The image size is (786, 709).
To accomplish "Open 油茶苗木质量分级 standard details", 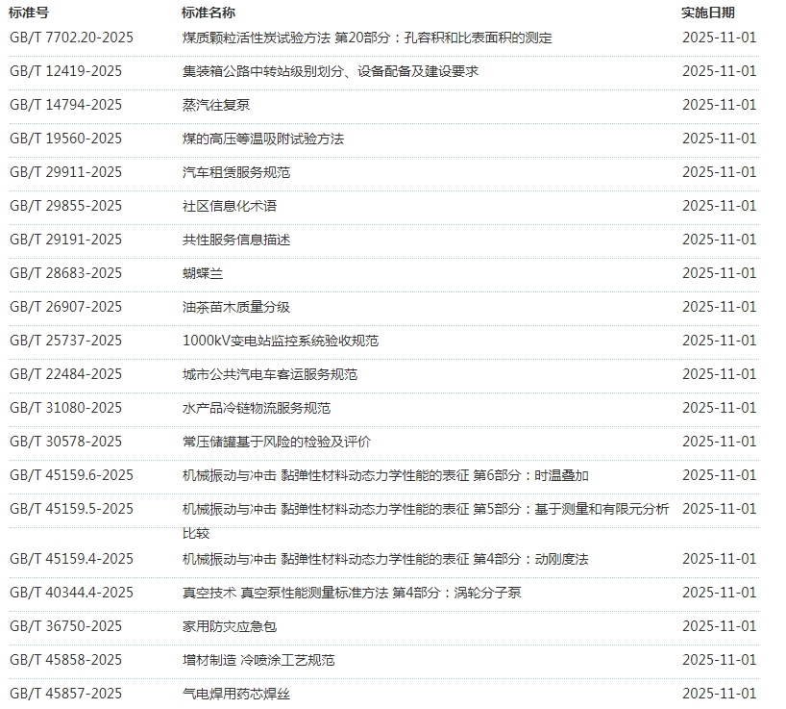I will point(235,307).
